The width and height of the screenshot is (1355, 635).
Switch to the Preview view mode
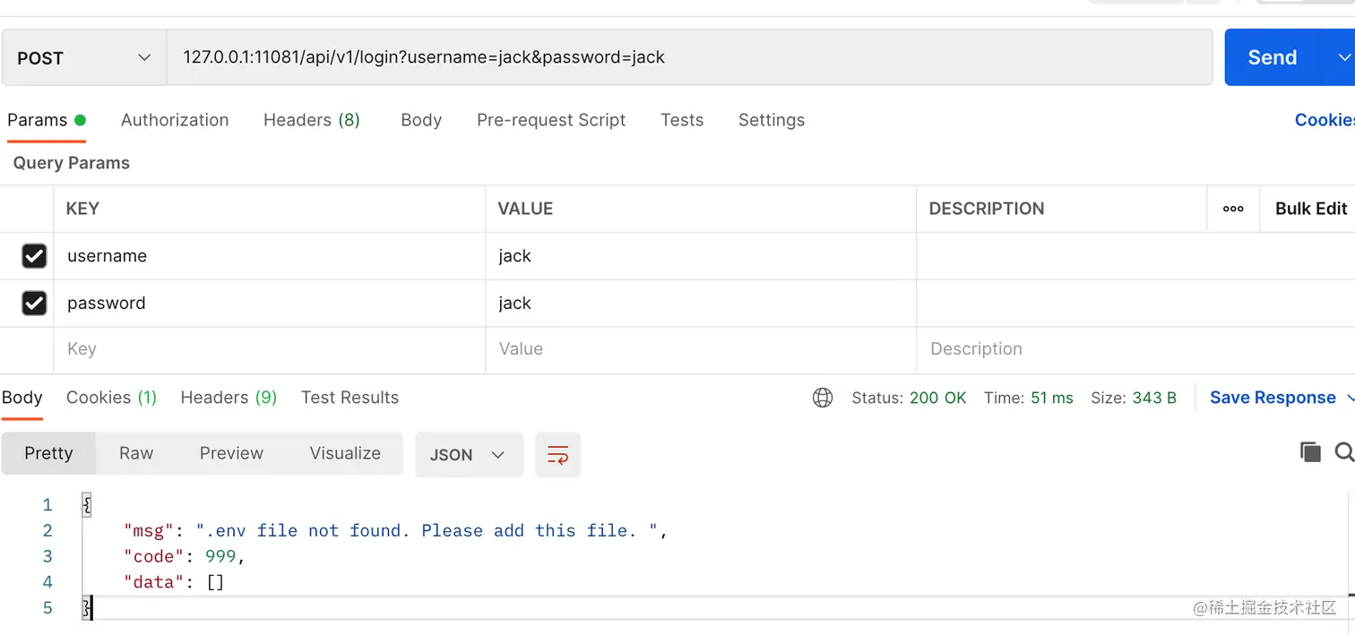231,453
